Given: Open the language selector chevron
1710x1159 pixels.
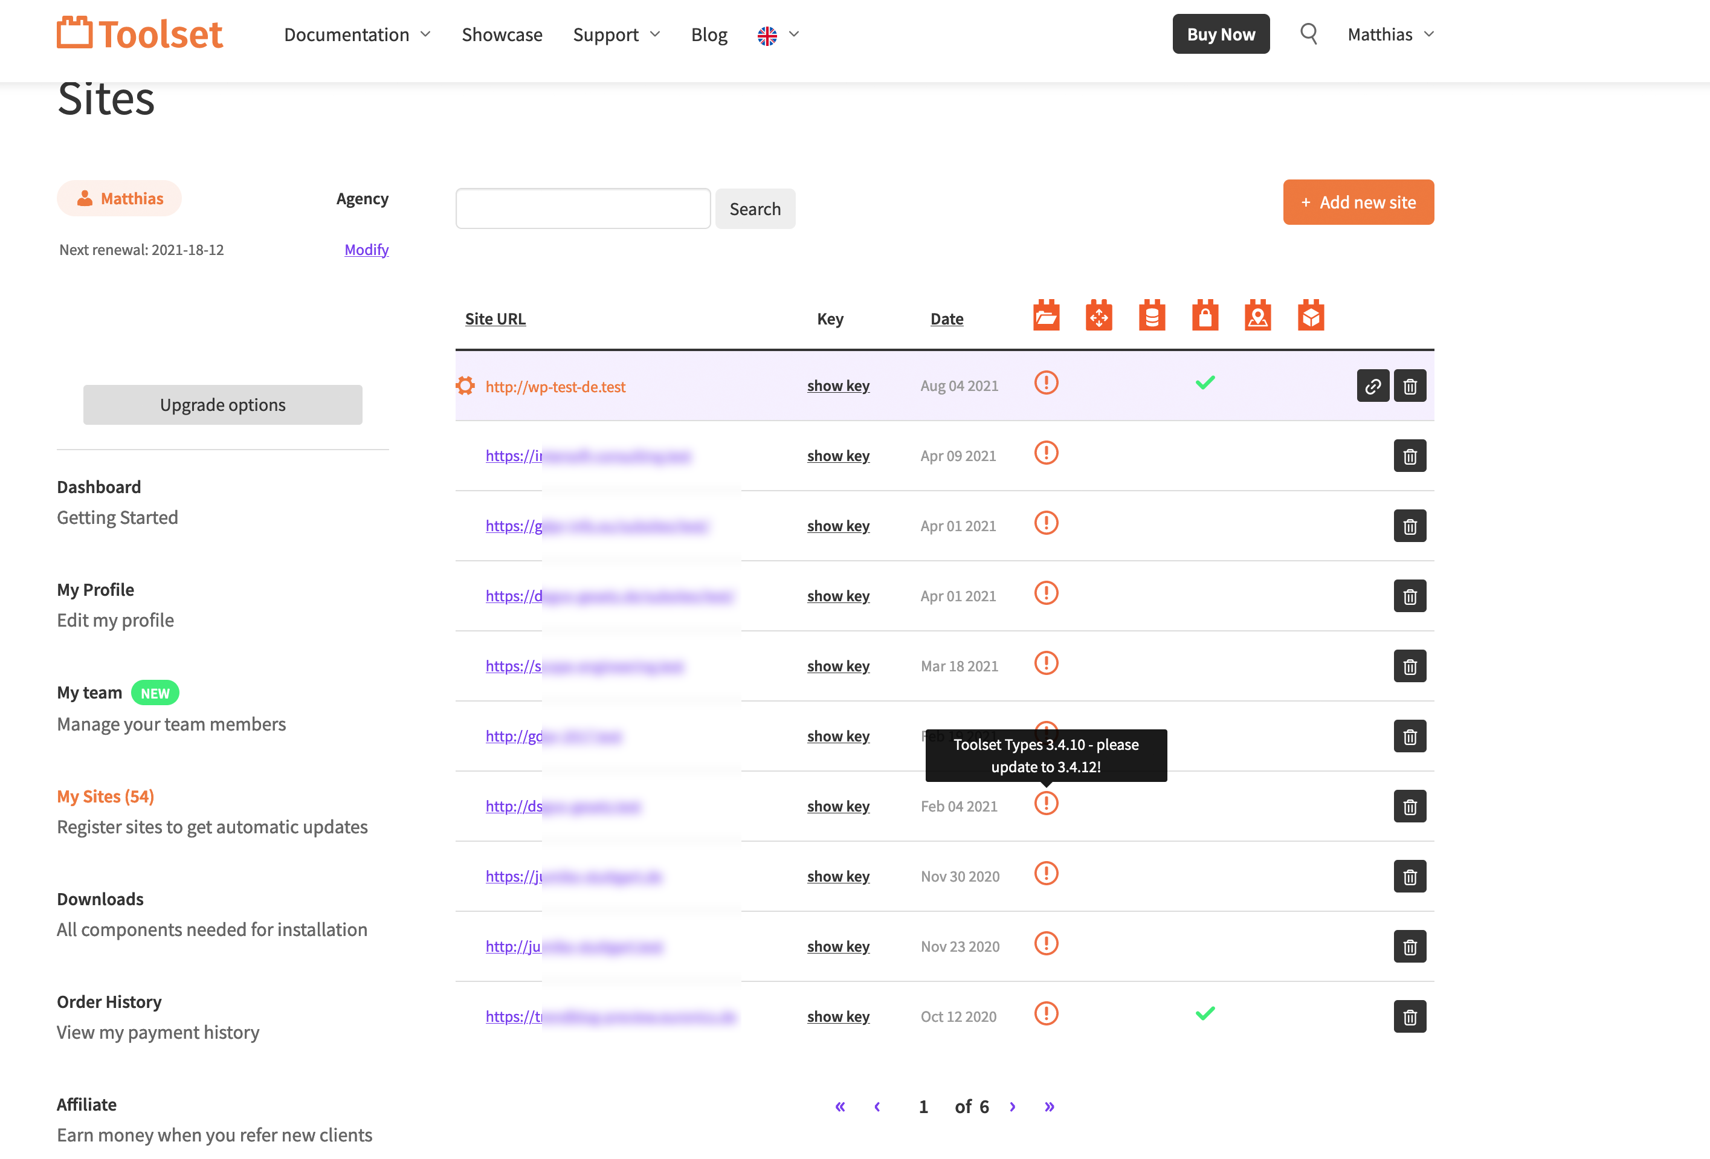Looking at the screenshot, I should pyautogui.click(x=794, y=34).
